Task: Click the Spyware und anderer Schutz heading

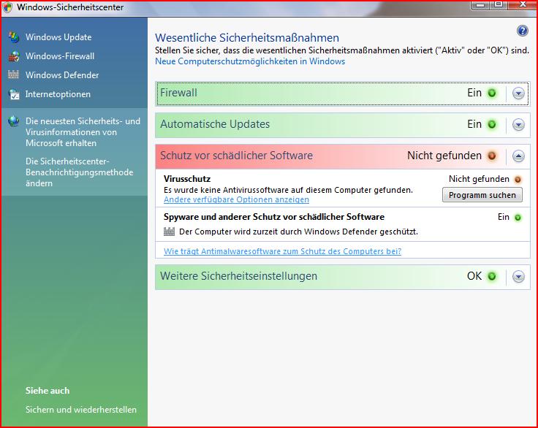Action: 274,217
